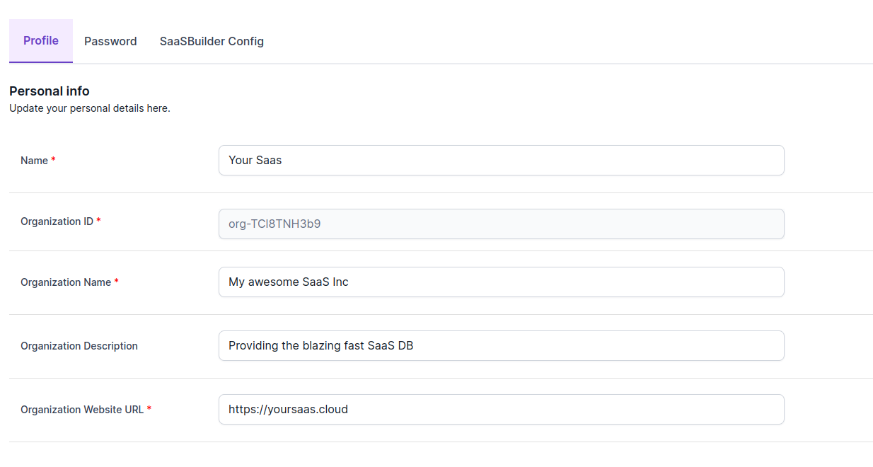Viewport: 873px width, 467px height.
Task: Click the "Personal info" heading
Action: tap(50, 91)
